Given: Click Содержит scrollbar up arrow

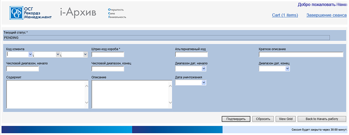Looking at the screenshot, I should [87, 86].
